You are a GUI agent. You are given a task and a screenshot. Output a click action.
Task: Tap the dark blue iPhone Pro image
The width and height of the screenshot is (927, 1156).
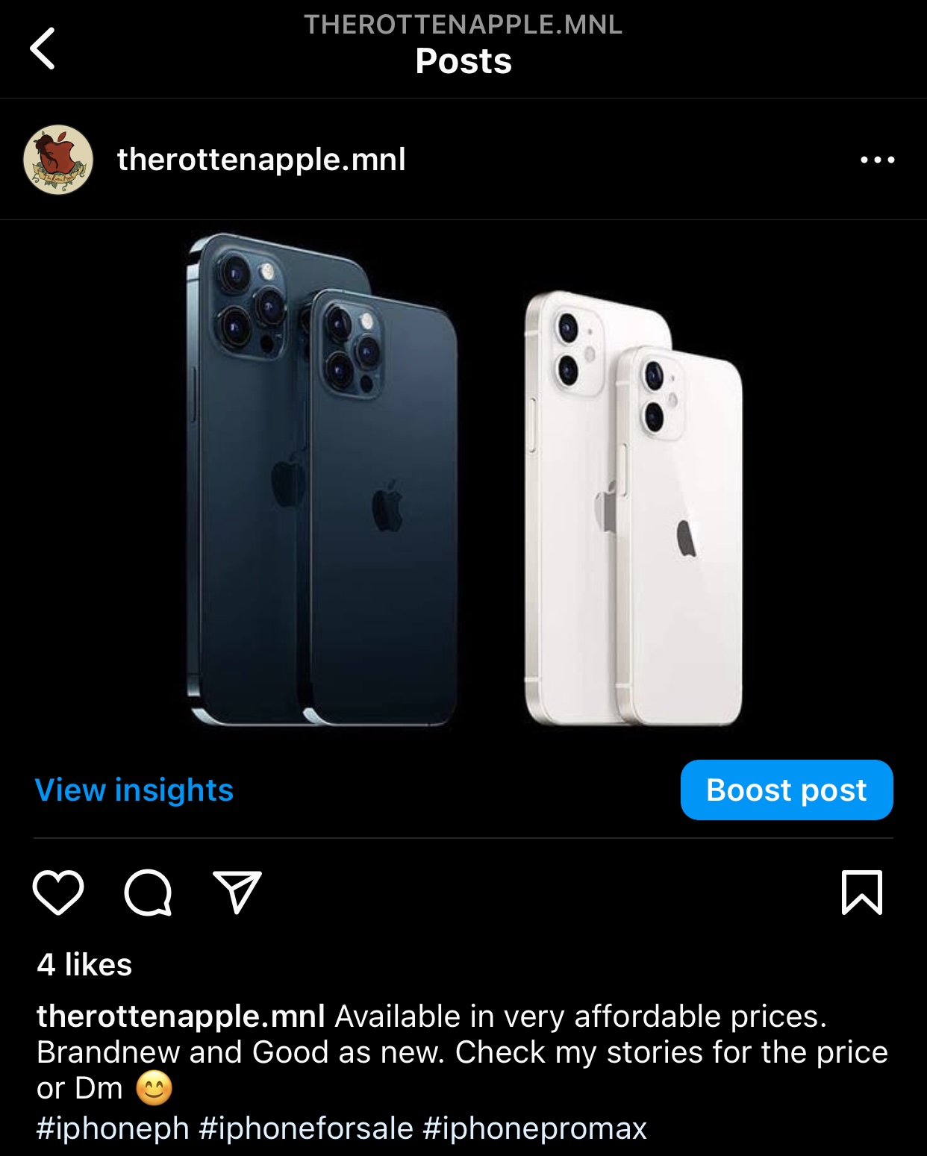pyautogui.click(x=322, y=480)
